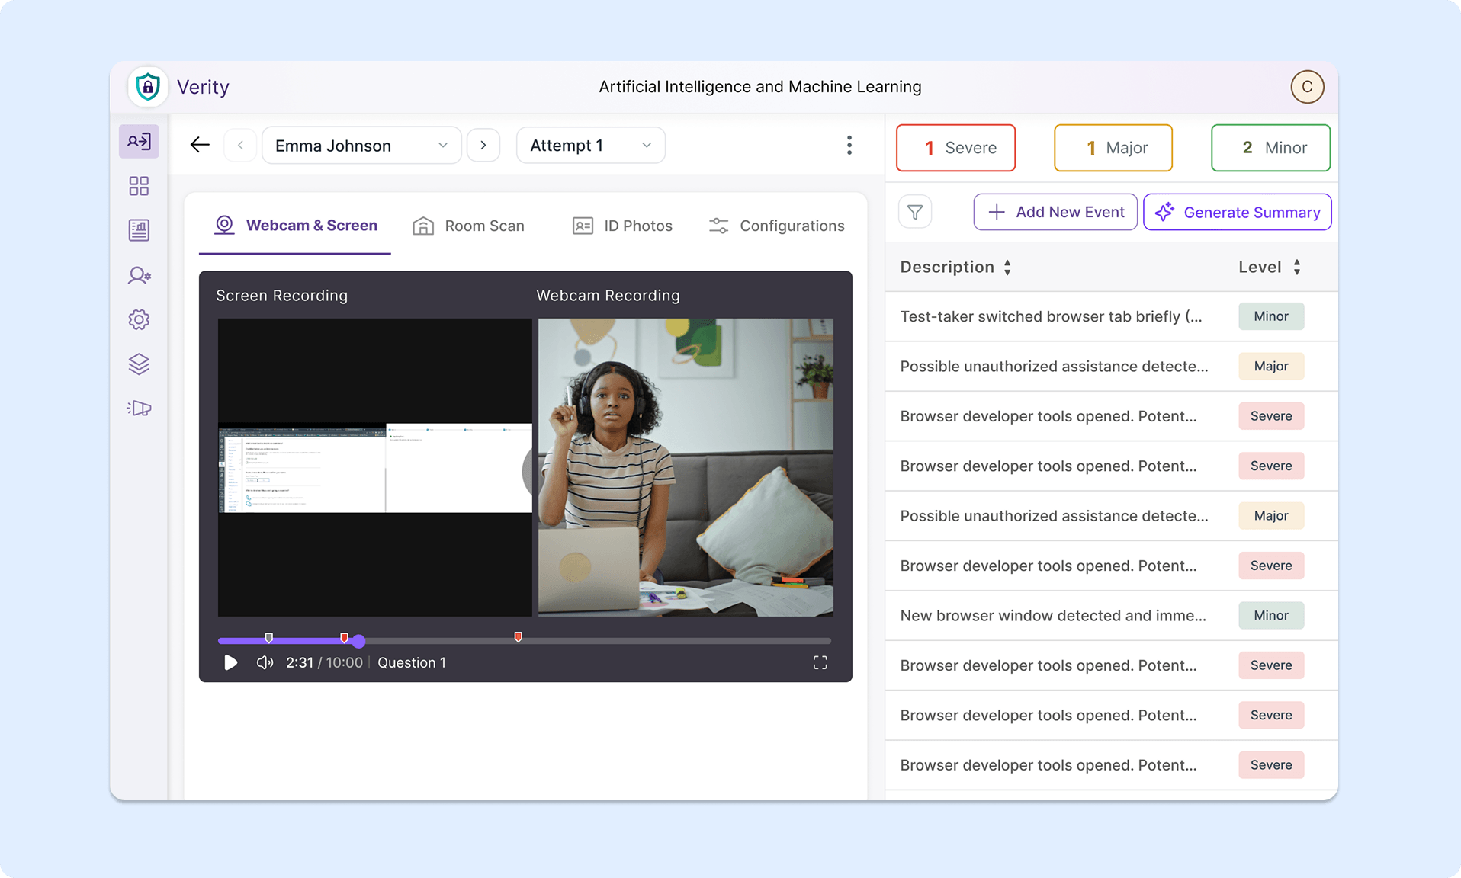Jump to the last red timeline marker

coord(519,637)
